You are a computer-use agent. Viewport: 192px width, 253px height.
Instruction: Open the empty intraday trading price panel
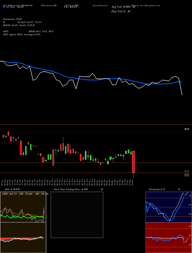coord(77,215)
